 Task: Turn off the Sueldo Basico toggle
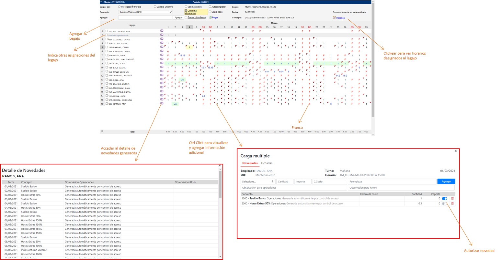[444, 199]
